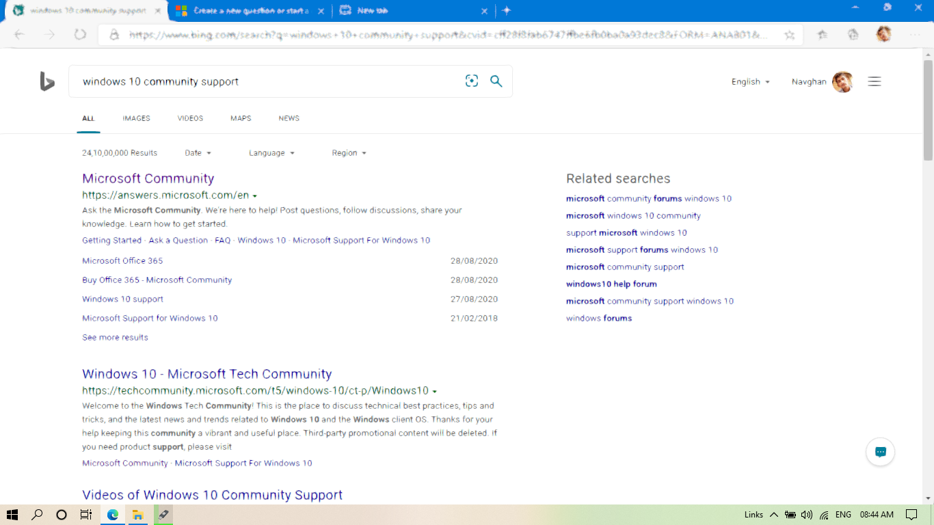The height and width of the screenshot is (525, 934).
Task: Click the Links toolbar in taskbar
Action: tap(753, 515)
